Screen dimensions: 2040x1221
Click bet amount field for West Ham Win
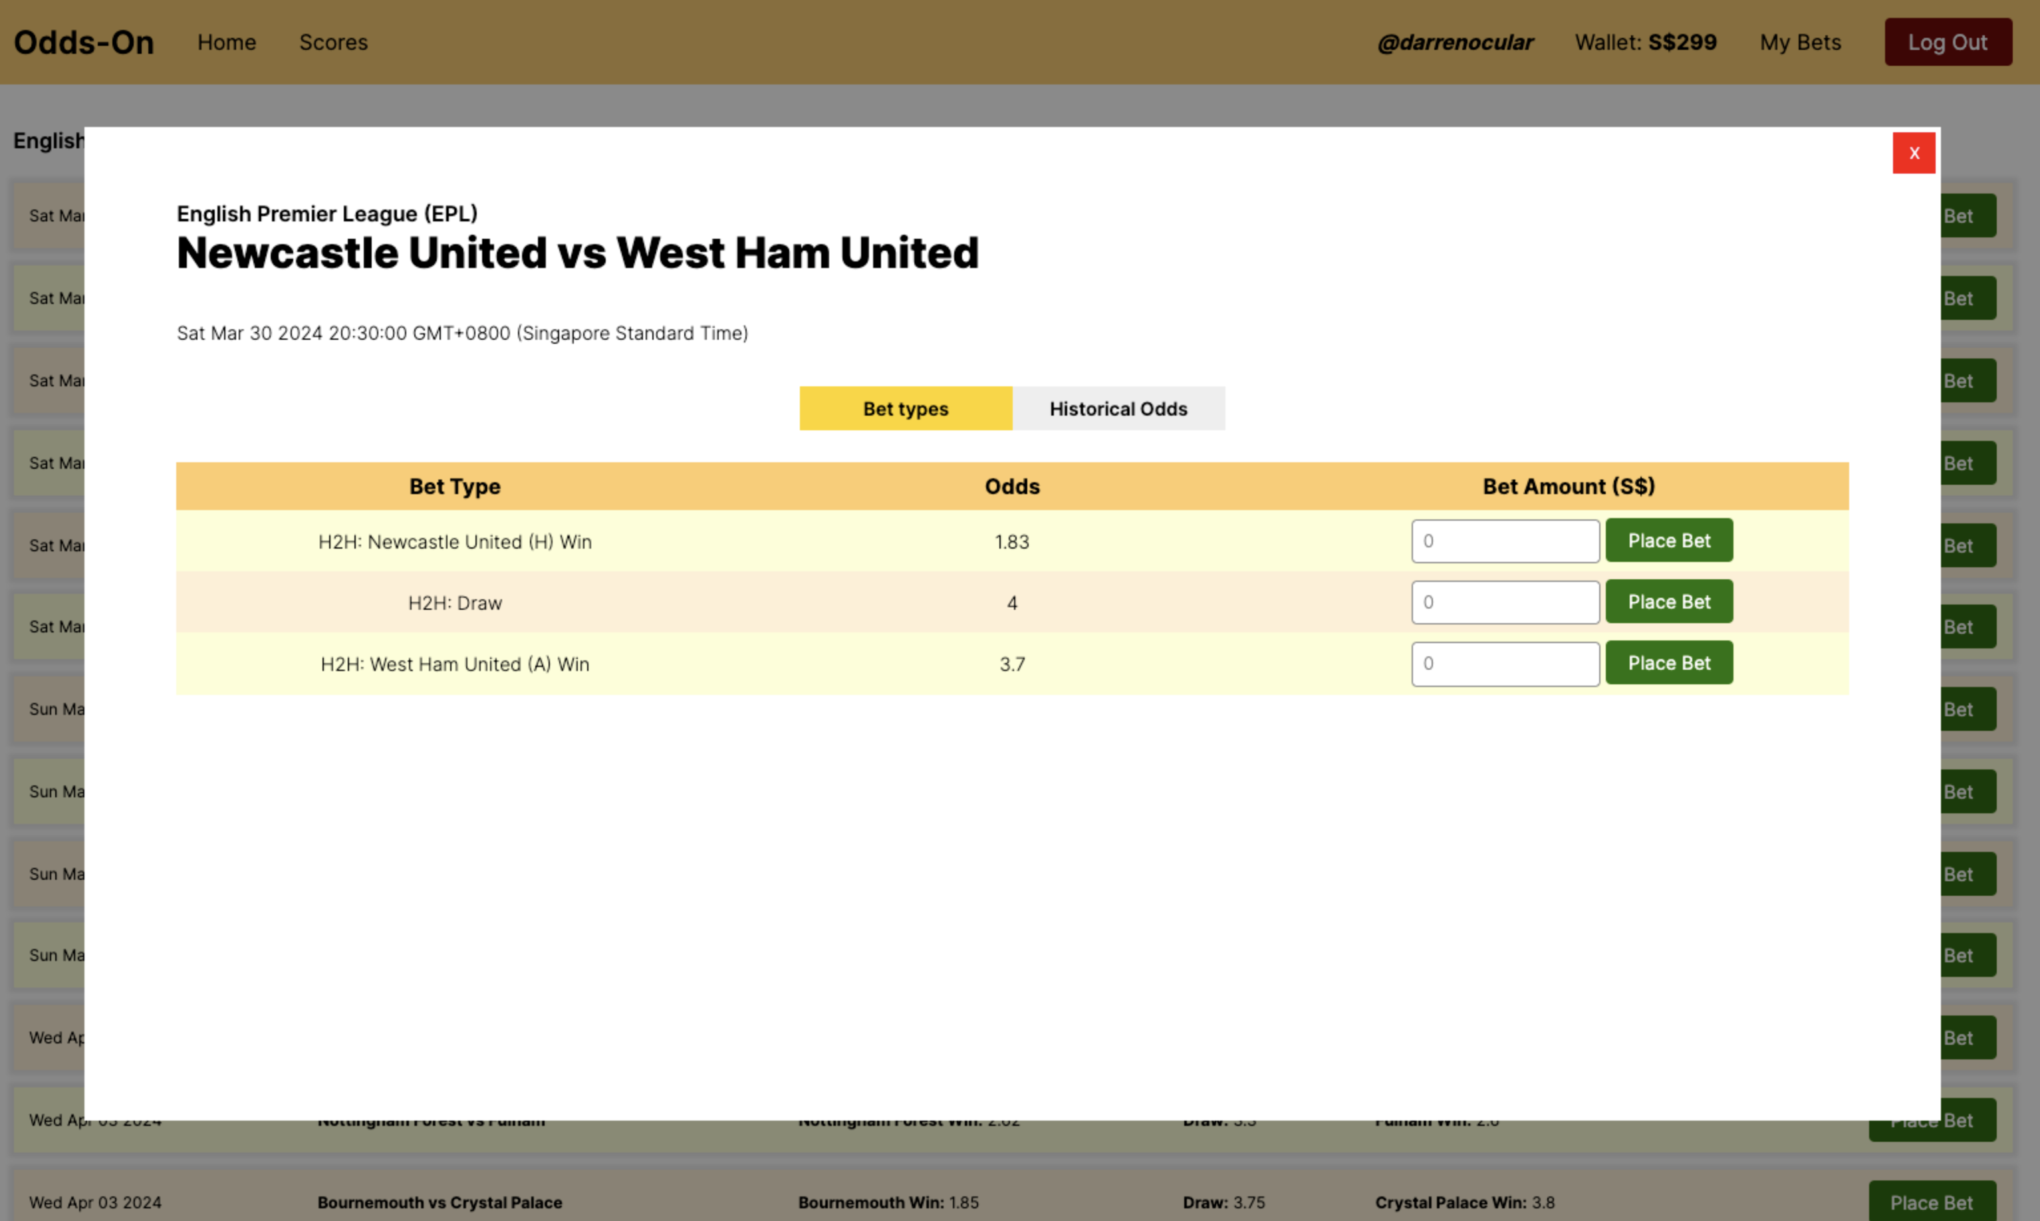coord(1505,664)
